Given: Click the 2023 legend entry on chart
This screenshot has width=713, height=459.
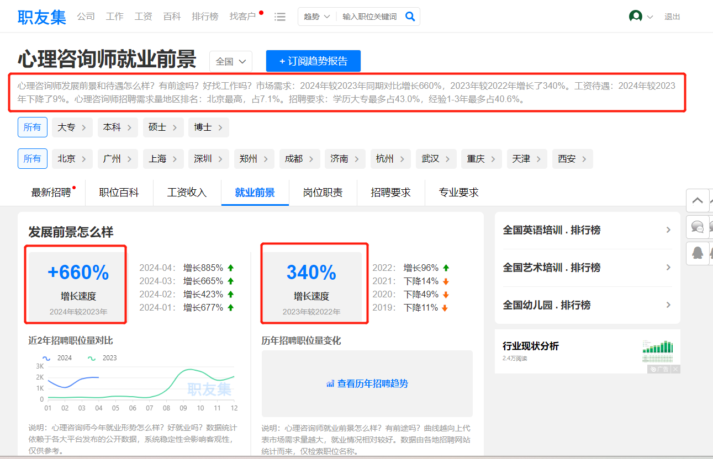Looking at the screenshot, I should [103, 358].
